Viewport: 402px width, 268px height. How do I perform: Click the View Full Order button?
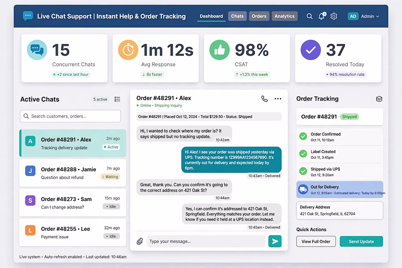[316, 241]
